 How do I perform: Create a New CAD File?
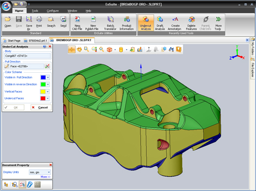[77, 23]
